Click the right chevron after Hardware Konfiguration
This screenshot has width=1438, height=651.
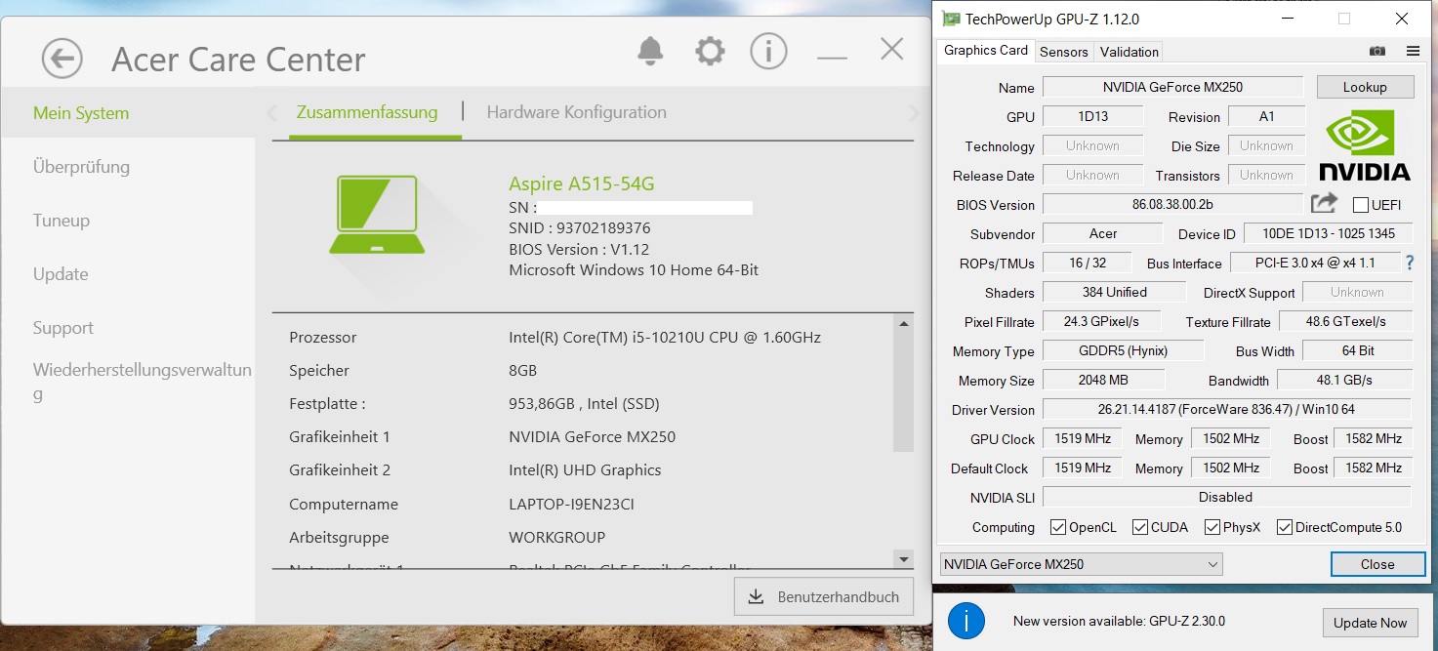(914, 113)
